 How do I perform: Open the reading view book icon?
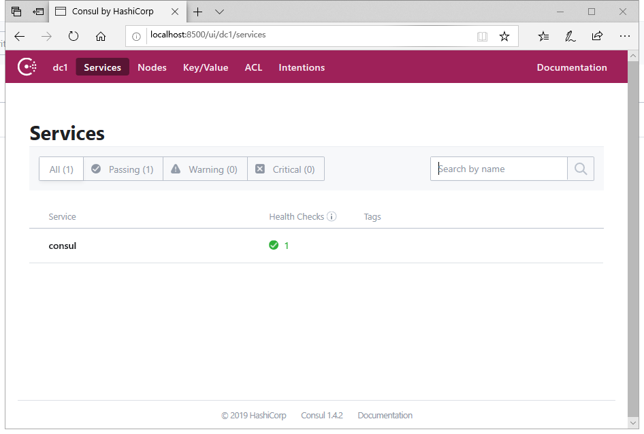pos(482,37)
